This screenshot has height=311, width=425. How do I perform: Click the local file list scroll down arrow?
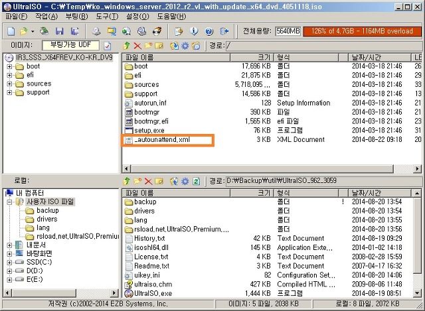(417, 292)
